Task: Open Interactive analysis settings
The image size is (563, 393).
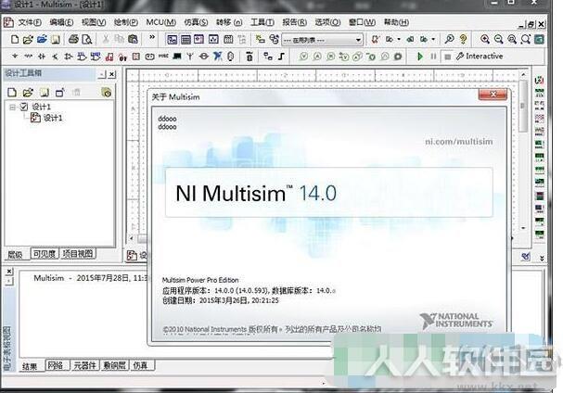Action: pos(479,57)
